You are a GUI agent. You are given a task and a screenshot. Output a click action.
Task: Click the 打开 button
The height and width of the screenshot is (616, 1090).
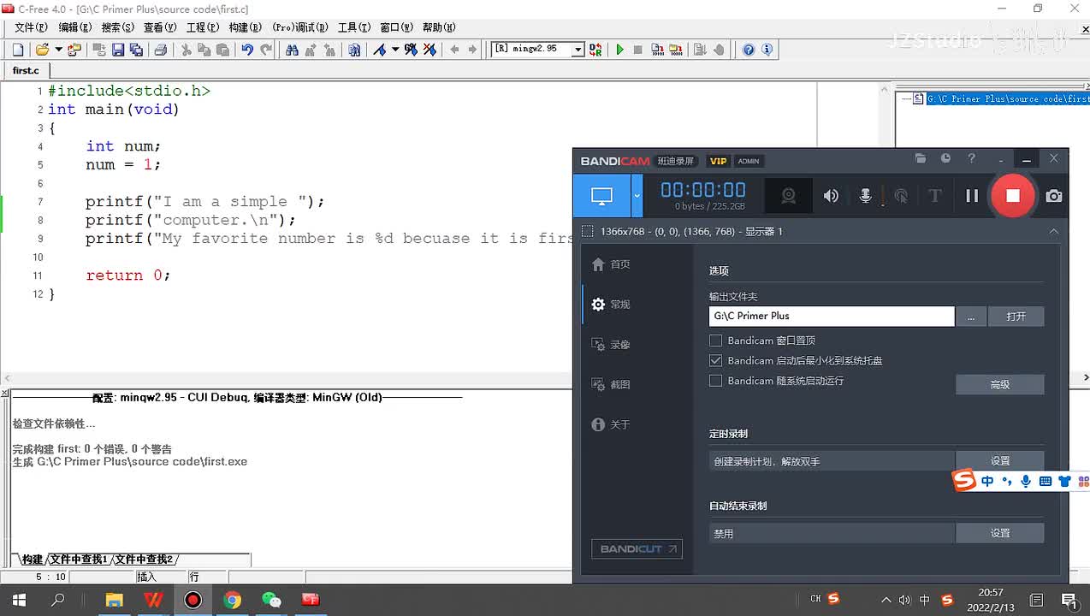1016,317
